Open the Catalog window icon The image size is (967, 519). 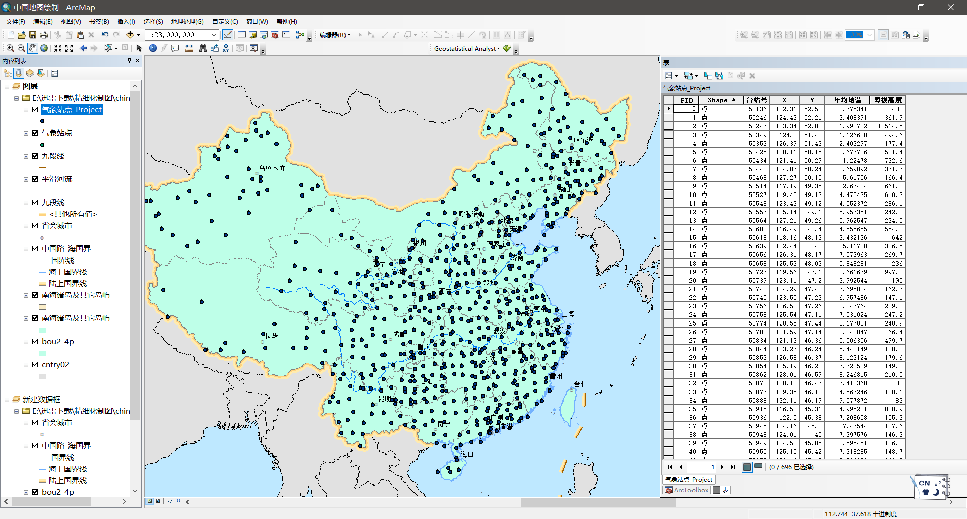253,35
